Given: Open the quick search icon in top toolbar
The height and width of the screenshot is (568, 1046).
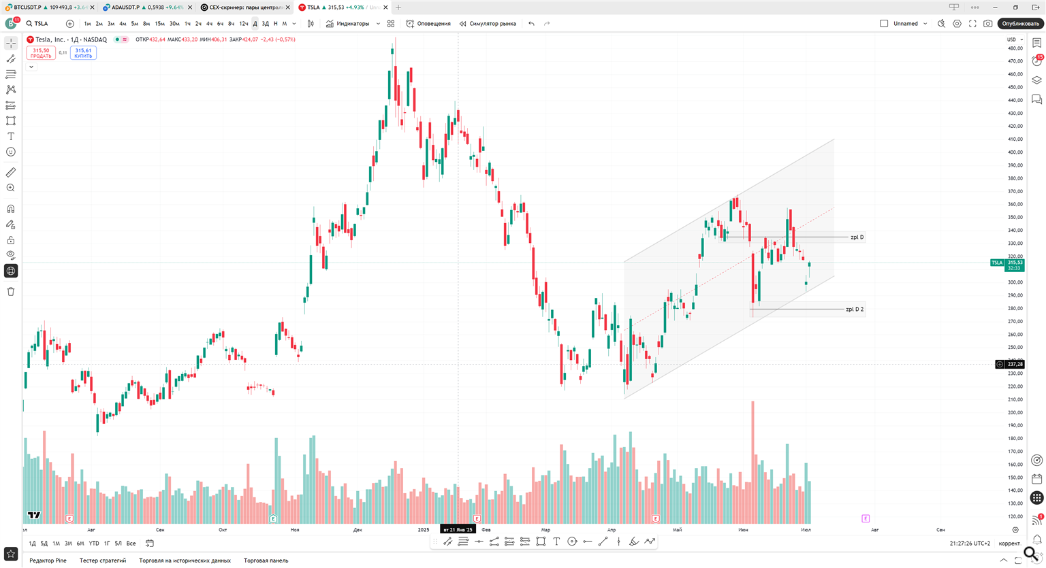Looking at the screenshot, I should 941,24.
